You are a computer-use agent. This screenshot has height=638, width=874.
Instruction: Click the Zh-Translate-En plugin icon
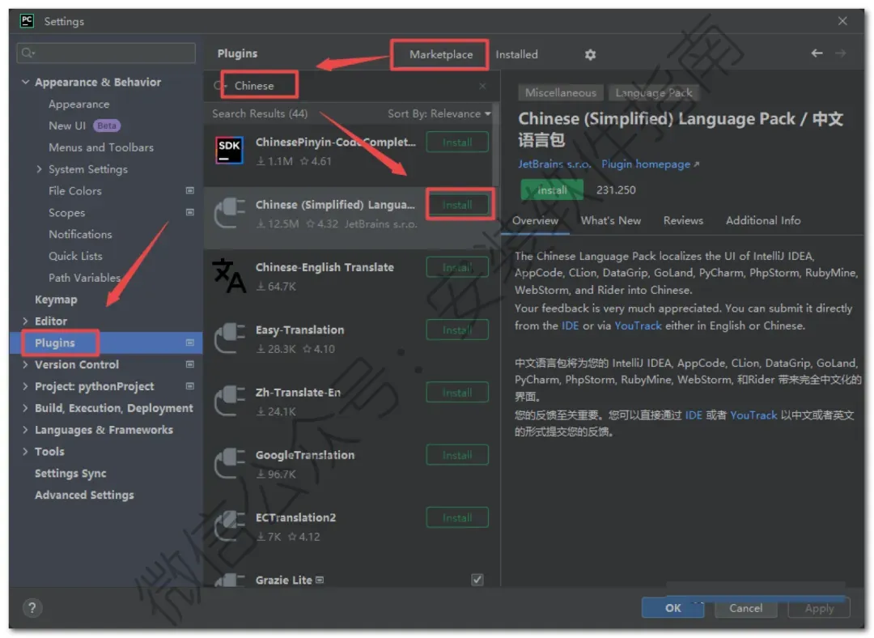pyautogui.click(x=229, y=401)
